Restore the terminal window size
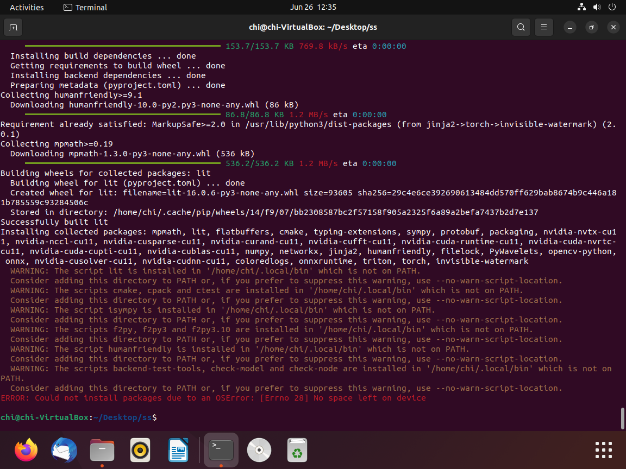 coord(592,27)
